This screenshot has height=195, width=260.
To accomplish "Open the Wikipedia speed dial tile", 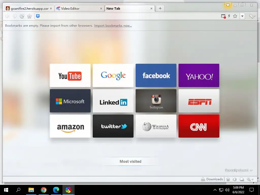I will pyautogui.click(x=156, y=126).
